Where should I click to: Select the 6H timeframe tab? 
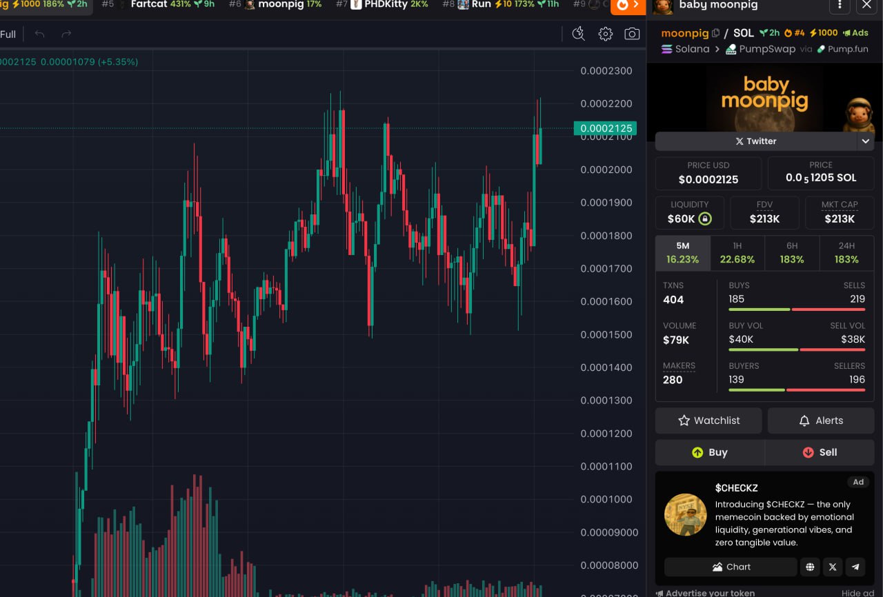(x=792, y=253)
